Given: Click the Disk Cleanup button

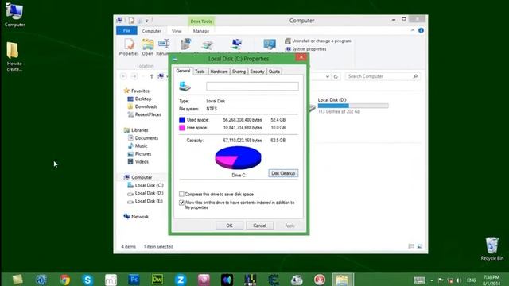Looking at the screenshot, I should [x=283, y=173].
